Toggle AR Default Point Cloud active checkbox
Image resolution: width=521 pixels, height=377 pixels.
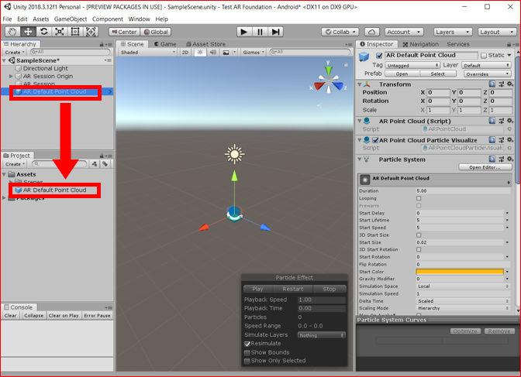pyautogui.click(x=379, y=56)
